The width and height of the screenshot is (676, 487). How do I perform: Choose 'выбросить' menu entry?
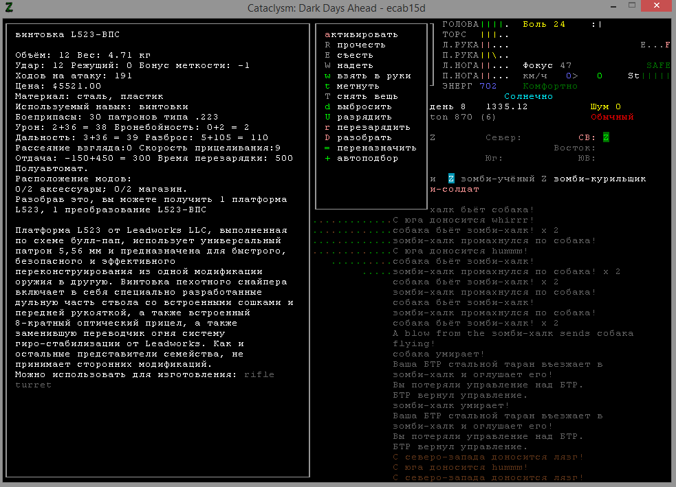click(x=358, y=106)
